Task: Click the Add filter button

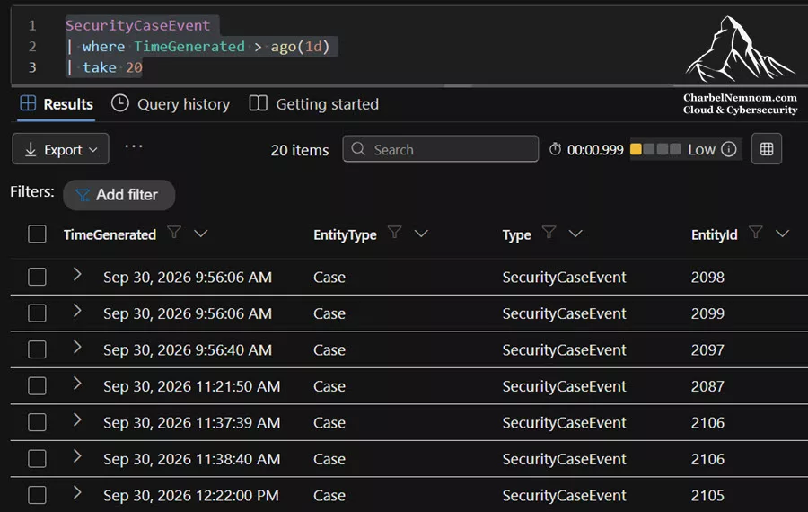Action: point(119,195)
